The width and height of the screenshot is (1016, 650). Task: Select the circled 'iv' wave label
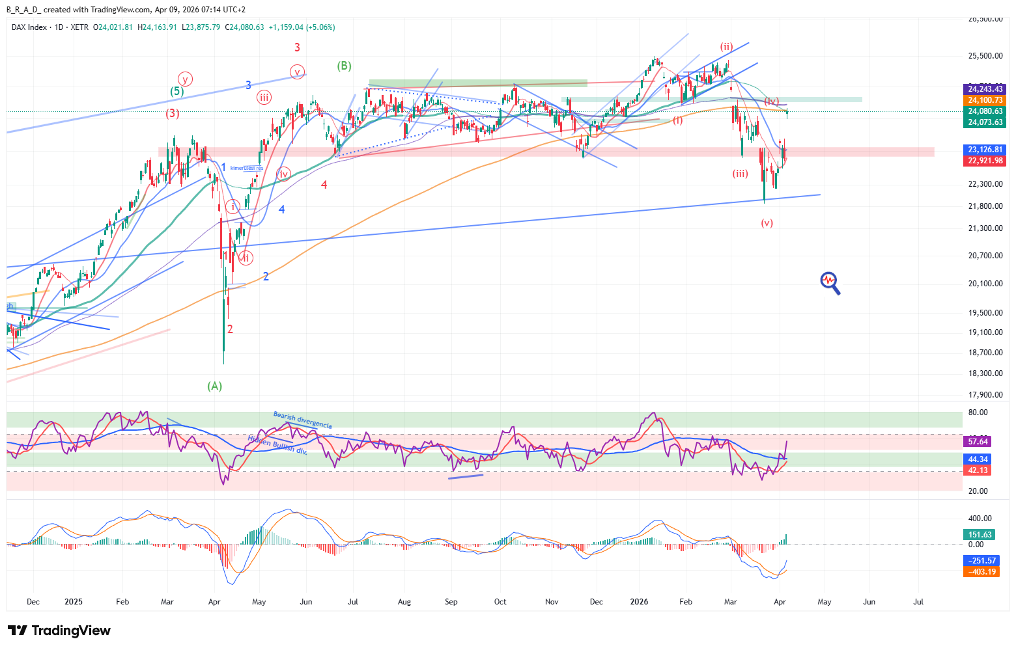[x=283, y=174]
